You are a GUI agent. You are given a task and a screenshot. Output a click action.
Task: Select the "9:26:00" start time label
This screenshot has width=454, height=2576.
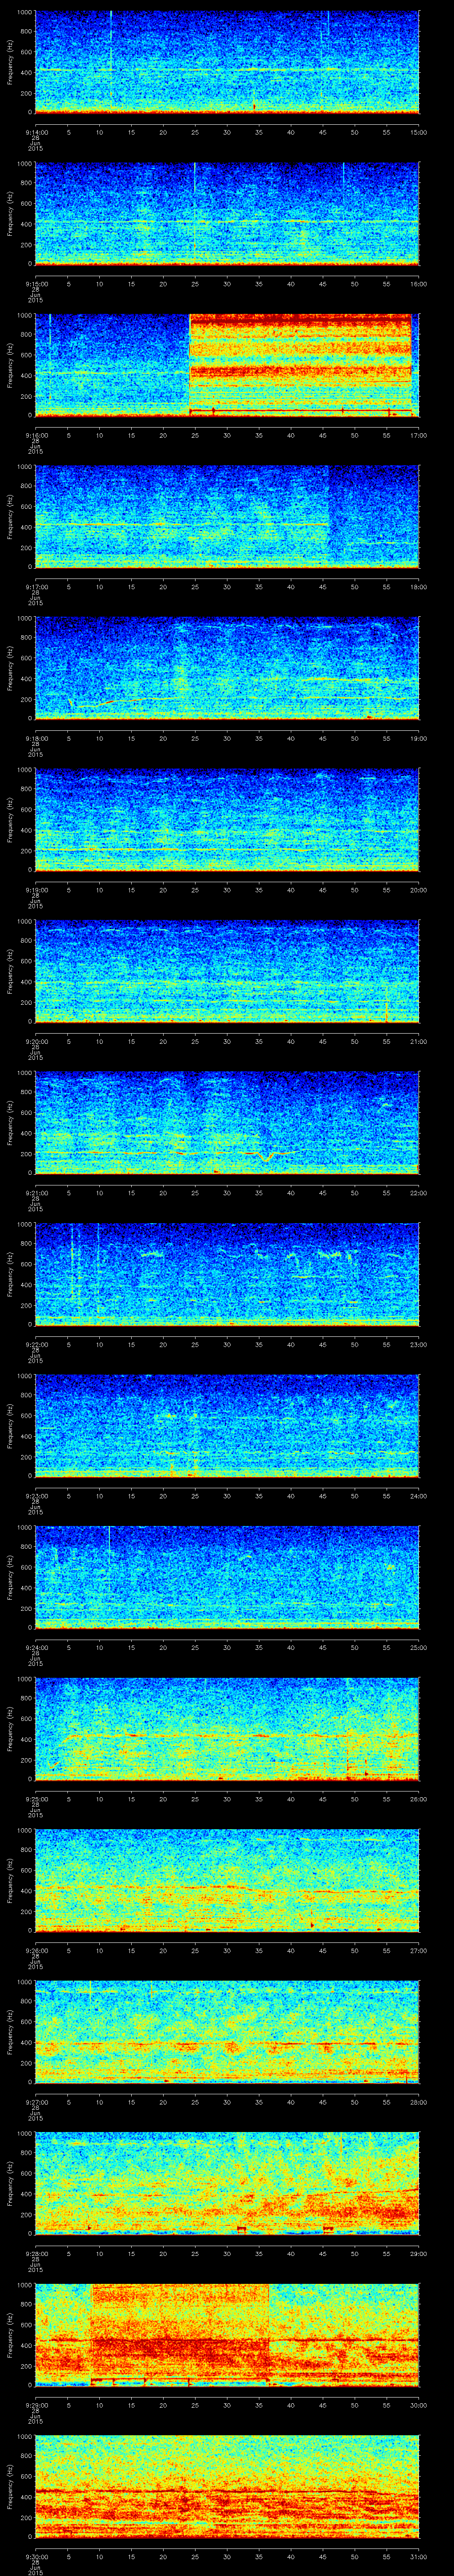pyautogui.click(x=36, y=1950)
